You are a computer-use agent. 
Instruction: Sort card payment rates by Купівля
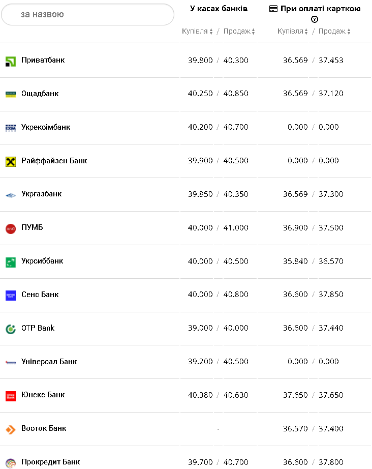coord(293,32)
